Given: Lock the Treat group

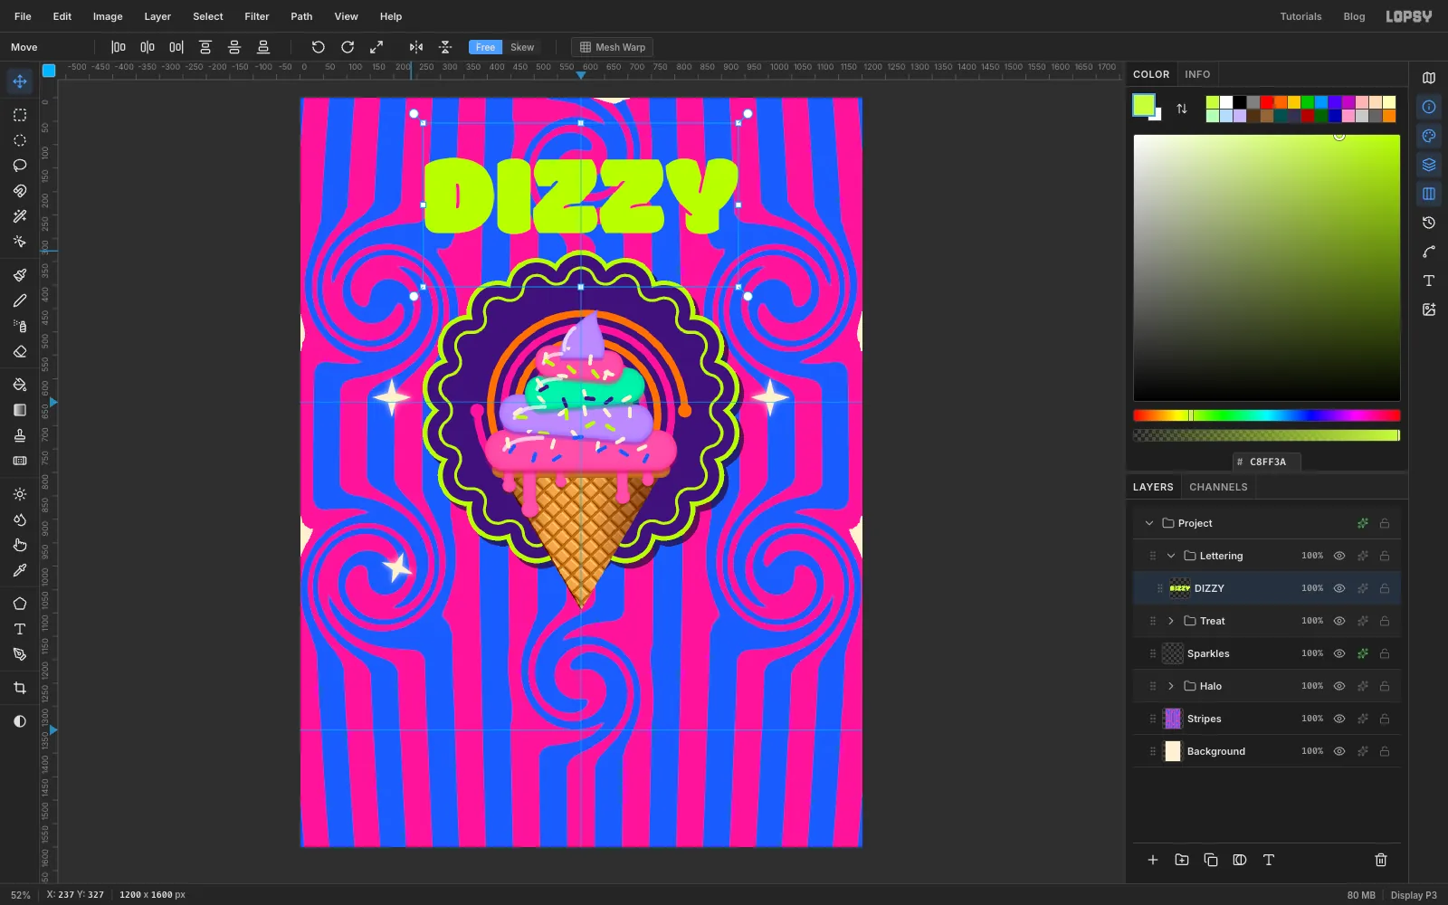Looking at the screenshot, I should tap(1385, 621).
